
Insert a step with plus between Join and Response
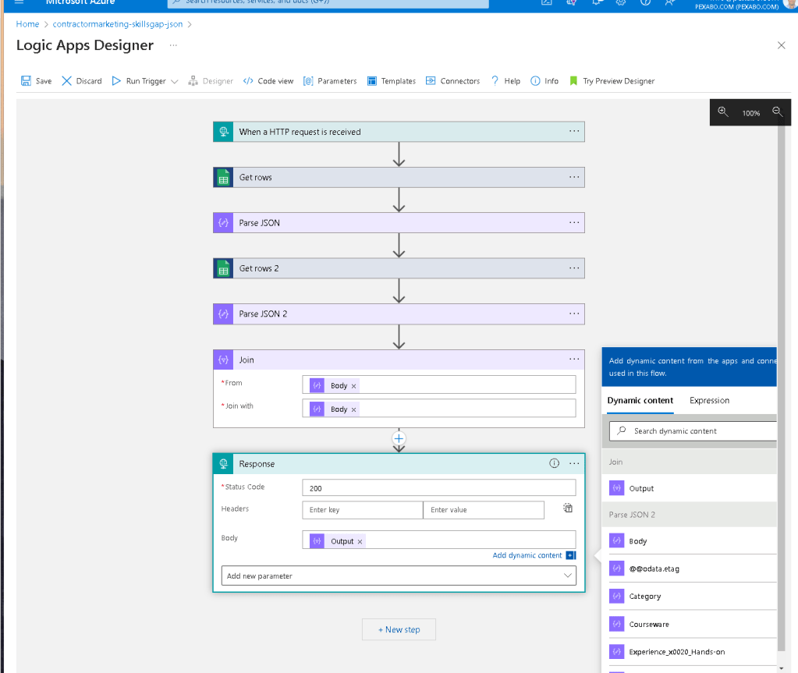pos(399,438)
